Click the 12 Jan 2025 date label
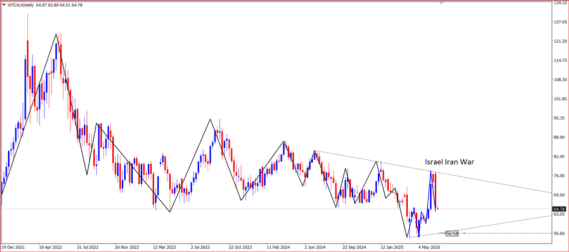Image resolution: width=569 pixels, height=252 pixels. [x=393, y=247]
